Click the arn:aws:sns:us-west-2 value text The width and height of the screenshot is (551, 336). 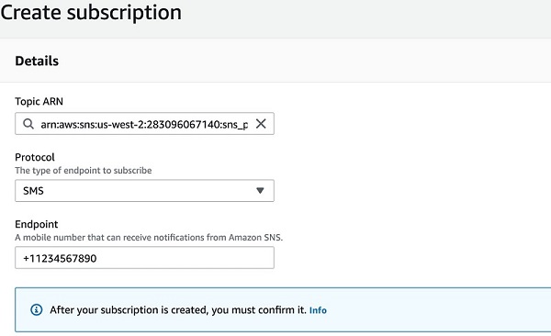[144, 125]
